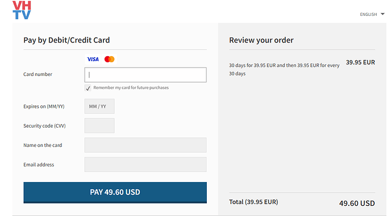Viewport: 392px width, 216px height.
Task: Click the VHTV logo
Action: pyautogui.click(x=22, y=10)
